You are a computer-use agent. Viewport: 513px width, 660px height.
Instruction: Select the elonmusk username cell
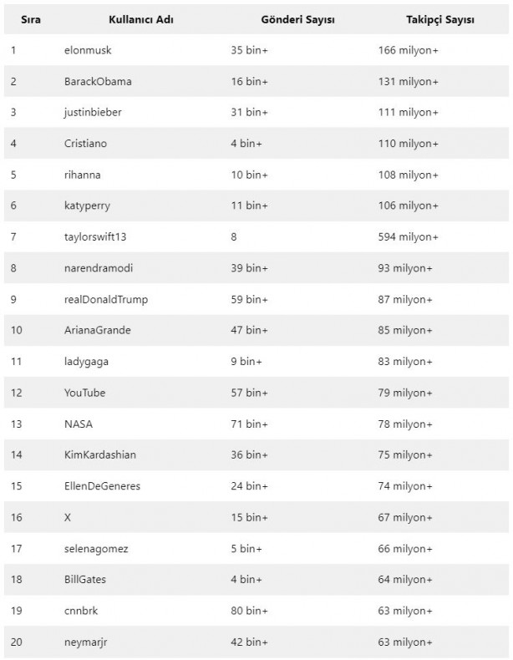[87, 50]
